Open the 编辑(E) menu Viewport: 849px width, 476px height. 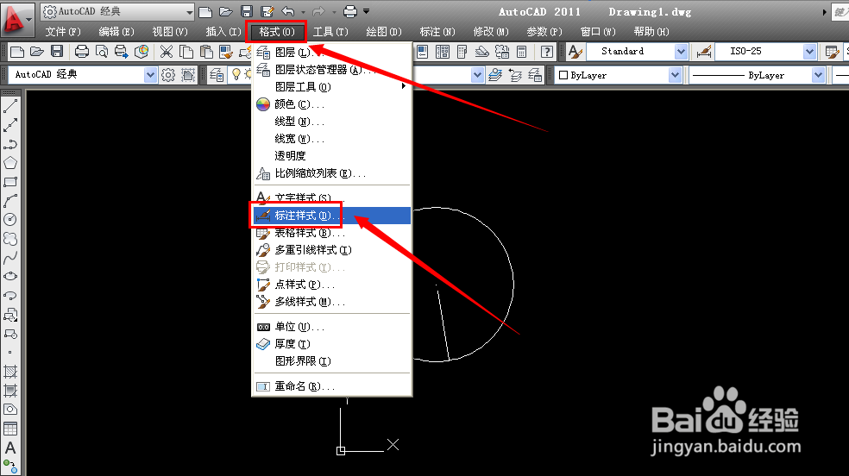[x=116, y=32]
